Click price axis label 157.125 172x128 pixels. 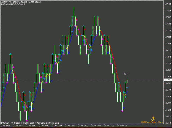coord(168,31)
